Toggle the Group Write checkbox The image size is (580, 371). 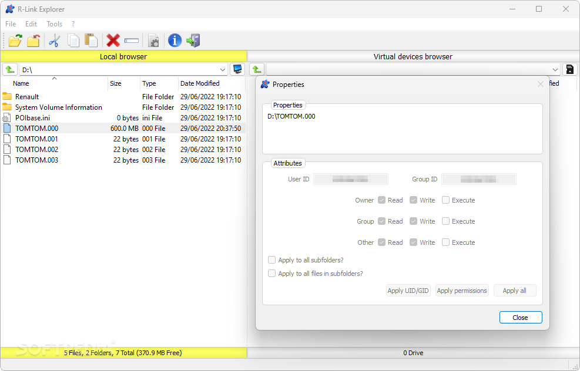(x=413, y=221)
